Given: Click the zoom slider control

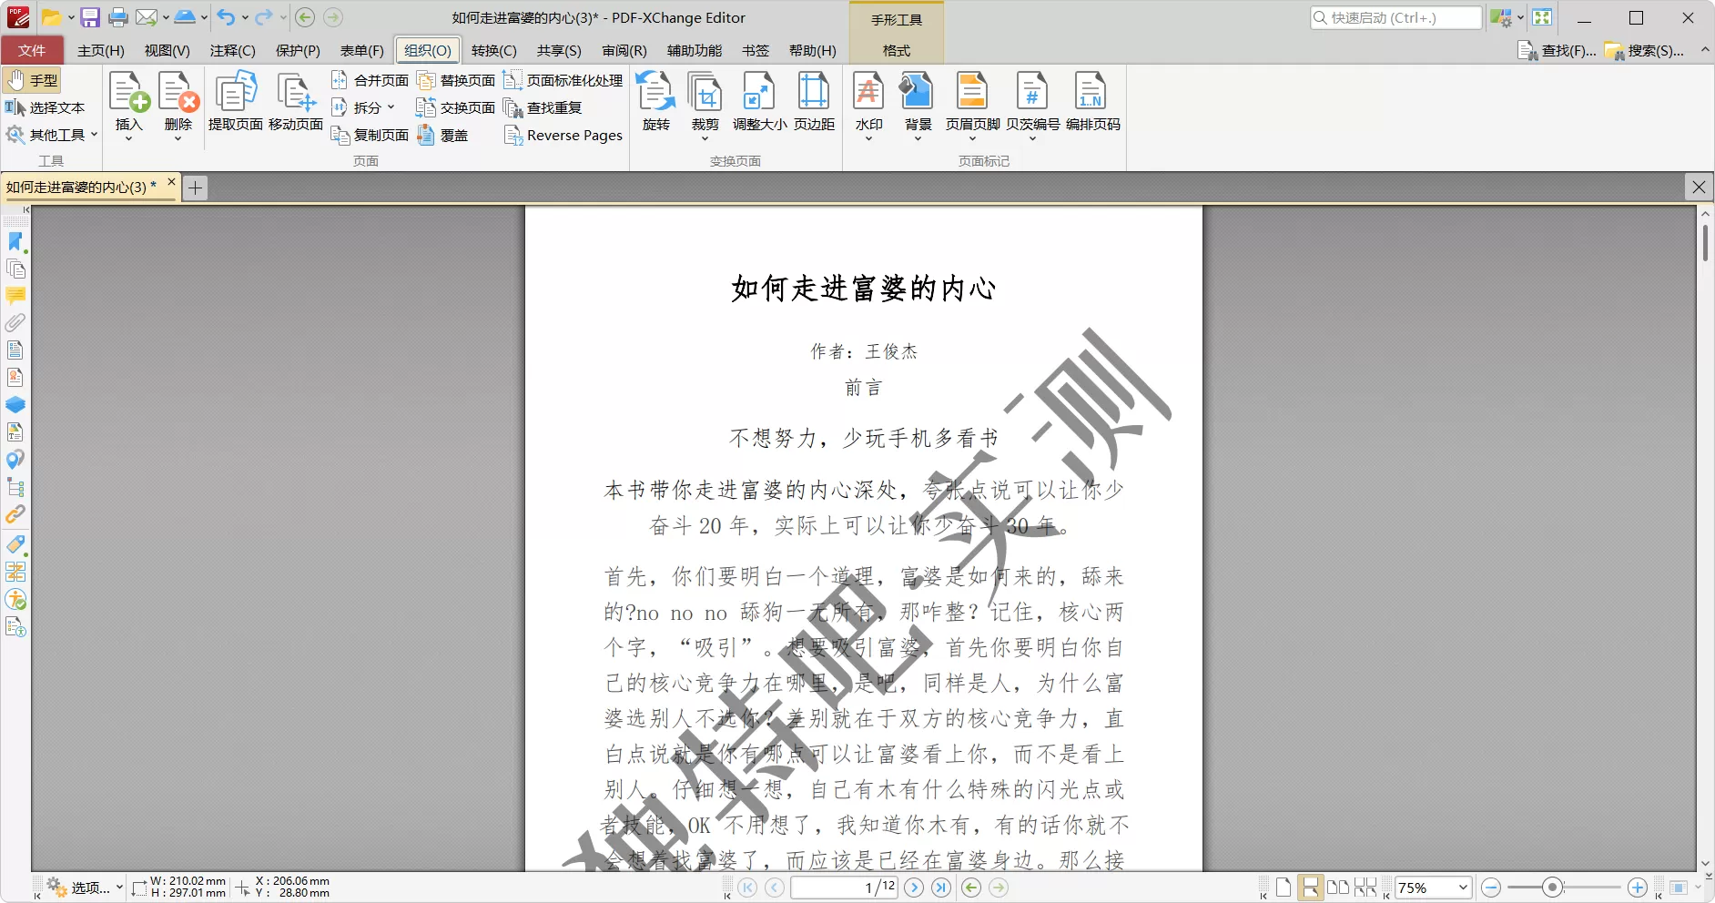Looking at the screenshot, I should (1551, 887).
